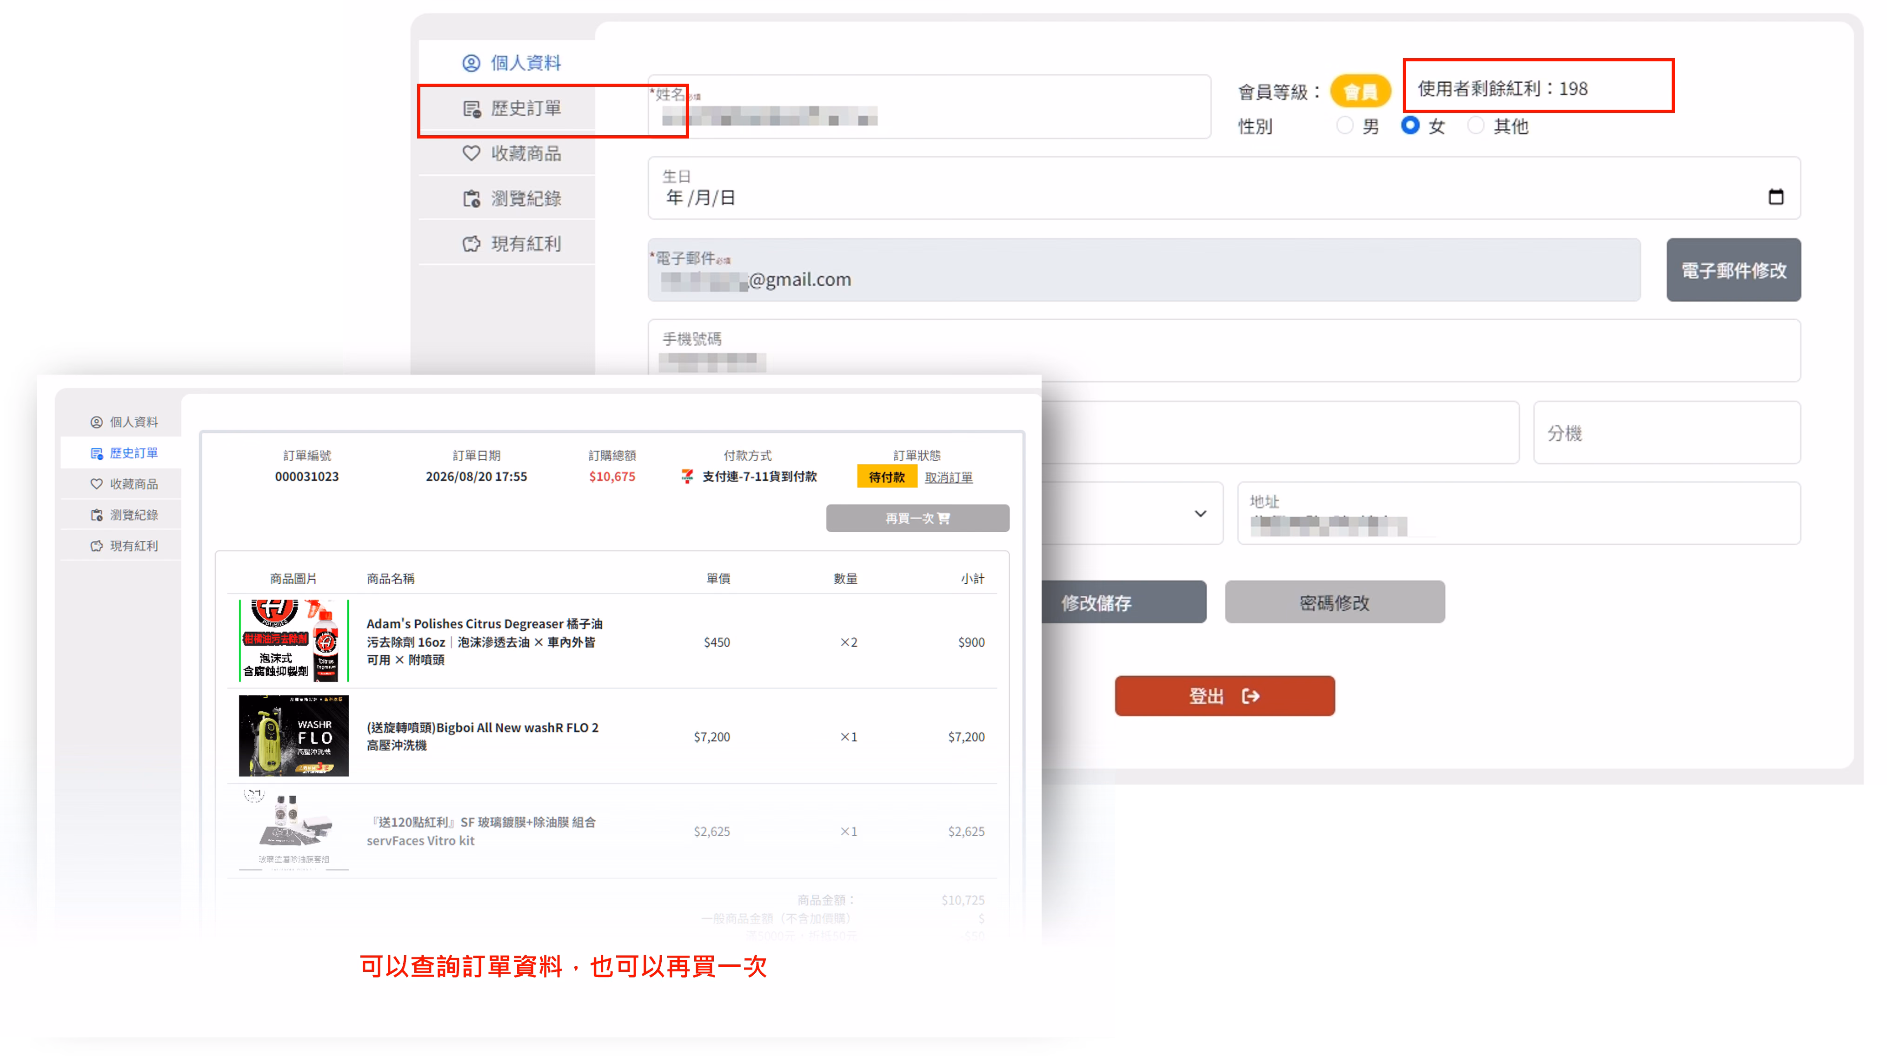Click the 密碼修改 button
Viewport: 1887px width, 1056px height.
pos(1335,603)
